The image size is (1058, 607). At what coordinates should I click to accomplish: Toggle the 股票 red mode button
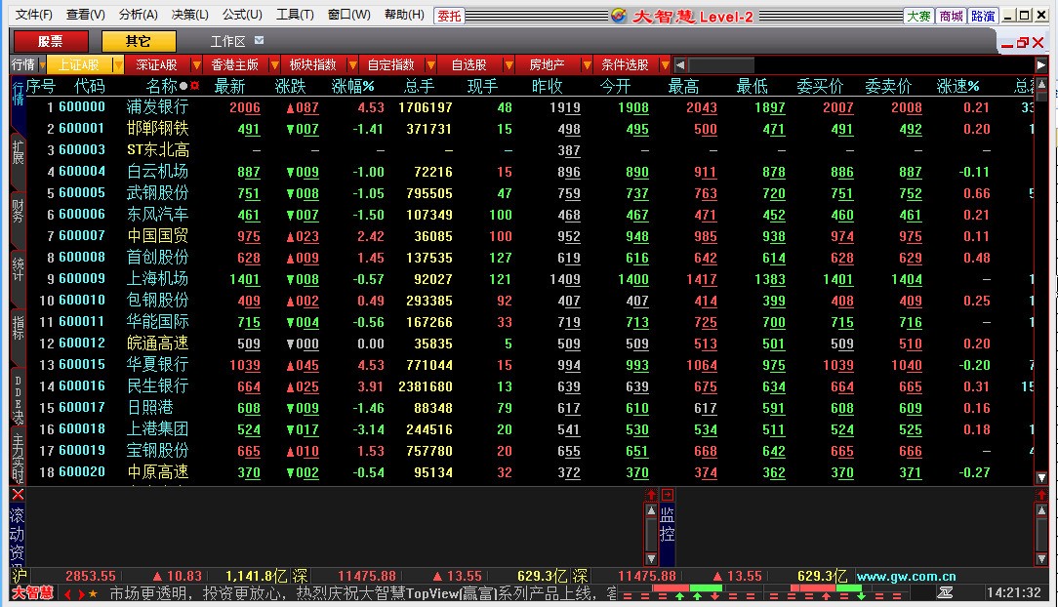click(x=50, y=41)
